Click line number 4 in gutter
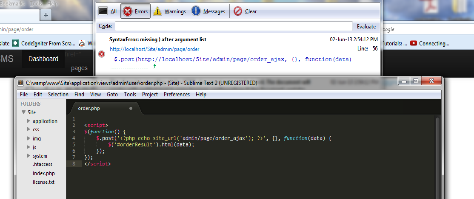Image resolution: width=474 pixels, height=199 pixels. coord(74,138)
